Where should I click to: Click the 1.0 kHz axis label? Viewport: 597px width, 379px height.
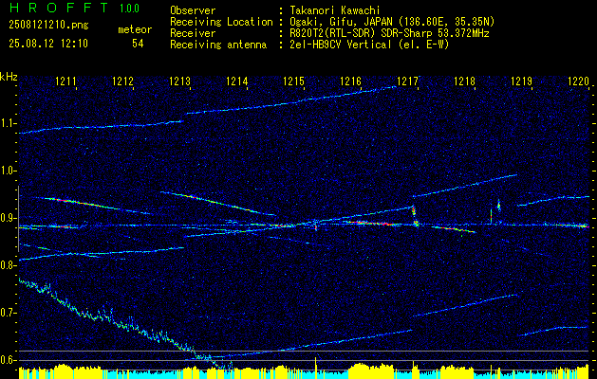8,171
